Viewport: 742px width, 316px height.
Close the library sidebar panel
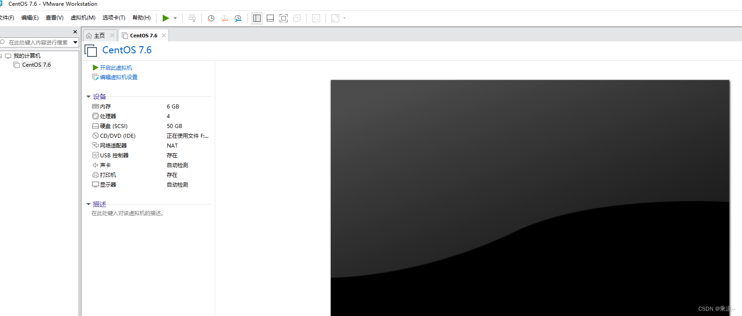(75, 32)
